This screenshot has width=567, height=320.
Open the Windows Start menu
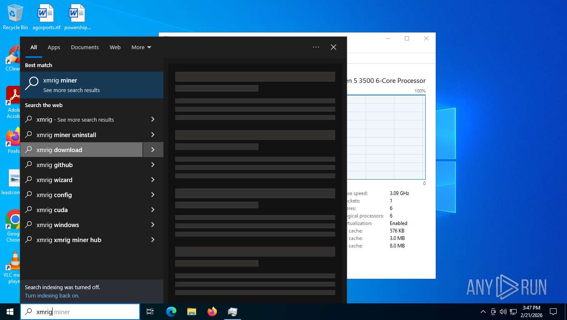point(10,312)
